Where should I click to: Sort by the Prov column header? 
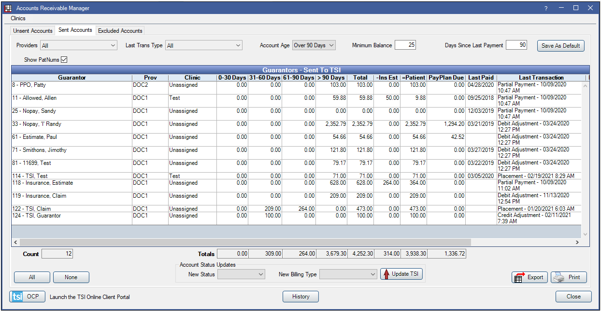[150, 77]
